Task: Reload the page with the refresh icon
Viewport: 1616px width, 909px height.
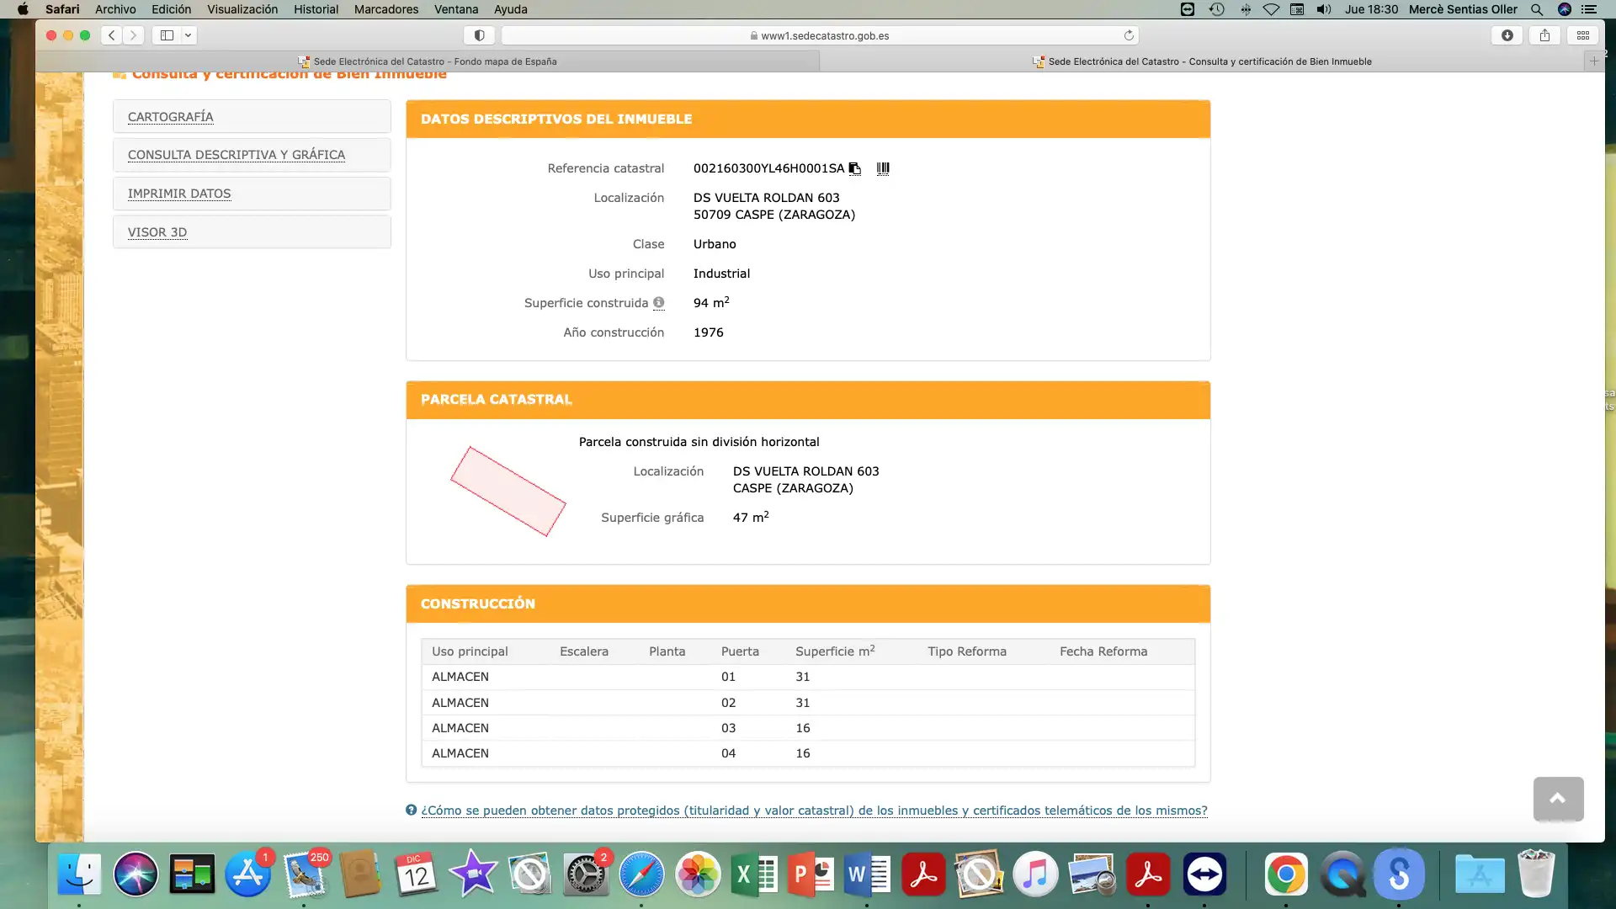Action: point(1129,35)
